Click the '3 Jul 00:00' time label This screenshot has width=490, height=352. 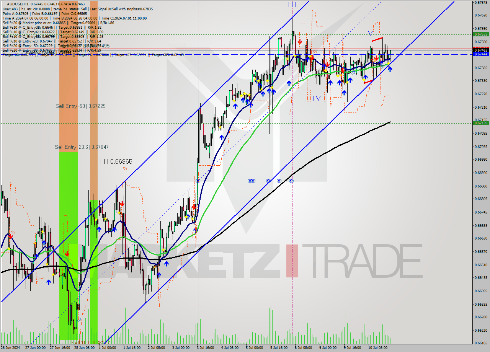181,348
